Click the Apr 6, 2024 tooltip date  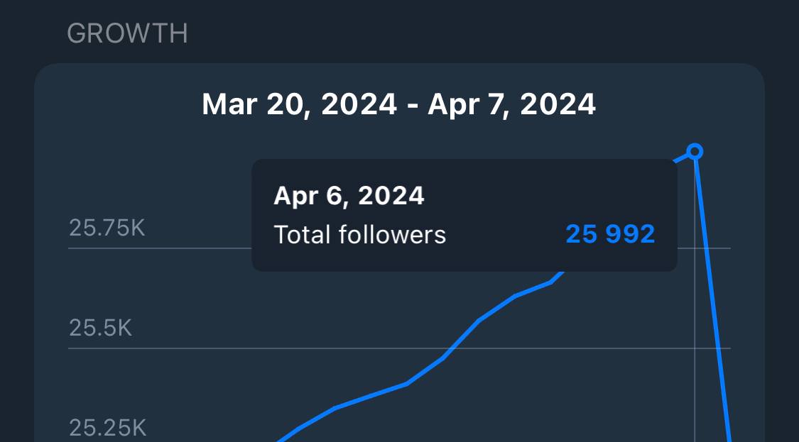click(349, 196)
